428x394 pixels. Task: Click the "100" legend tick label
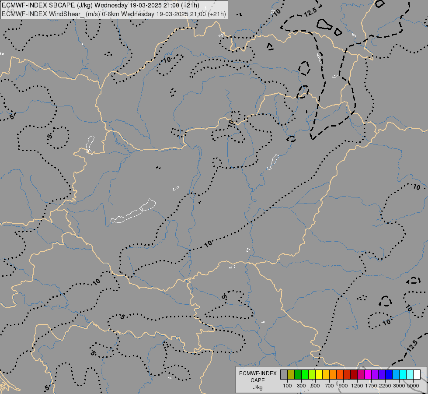(x=287, y=386)
